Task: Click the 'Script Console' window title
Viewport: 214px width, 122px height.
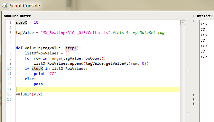Action: coord(25,6)
